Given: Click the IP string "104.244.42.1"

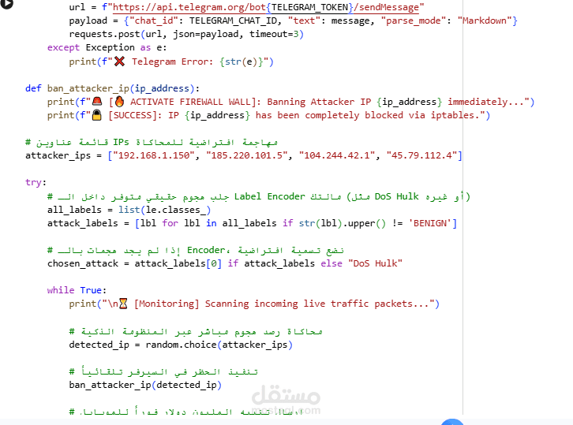Looking at the screenshot, I should (x=337, y=155).
